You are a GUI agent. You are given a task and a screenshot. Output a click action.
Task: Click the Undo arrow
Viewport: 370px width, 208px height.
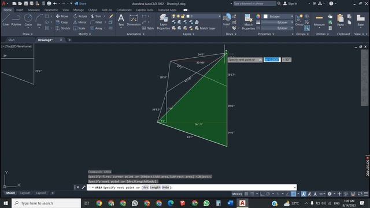tap(55, 3)
